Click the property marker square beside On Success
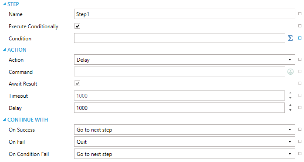The image size is (304, 162). click(x=300, y=129)
